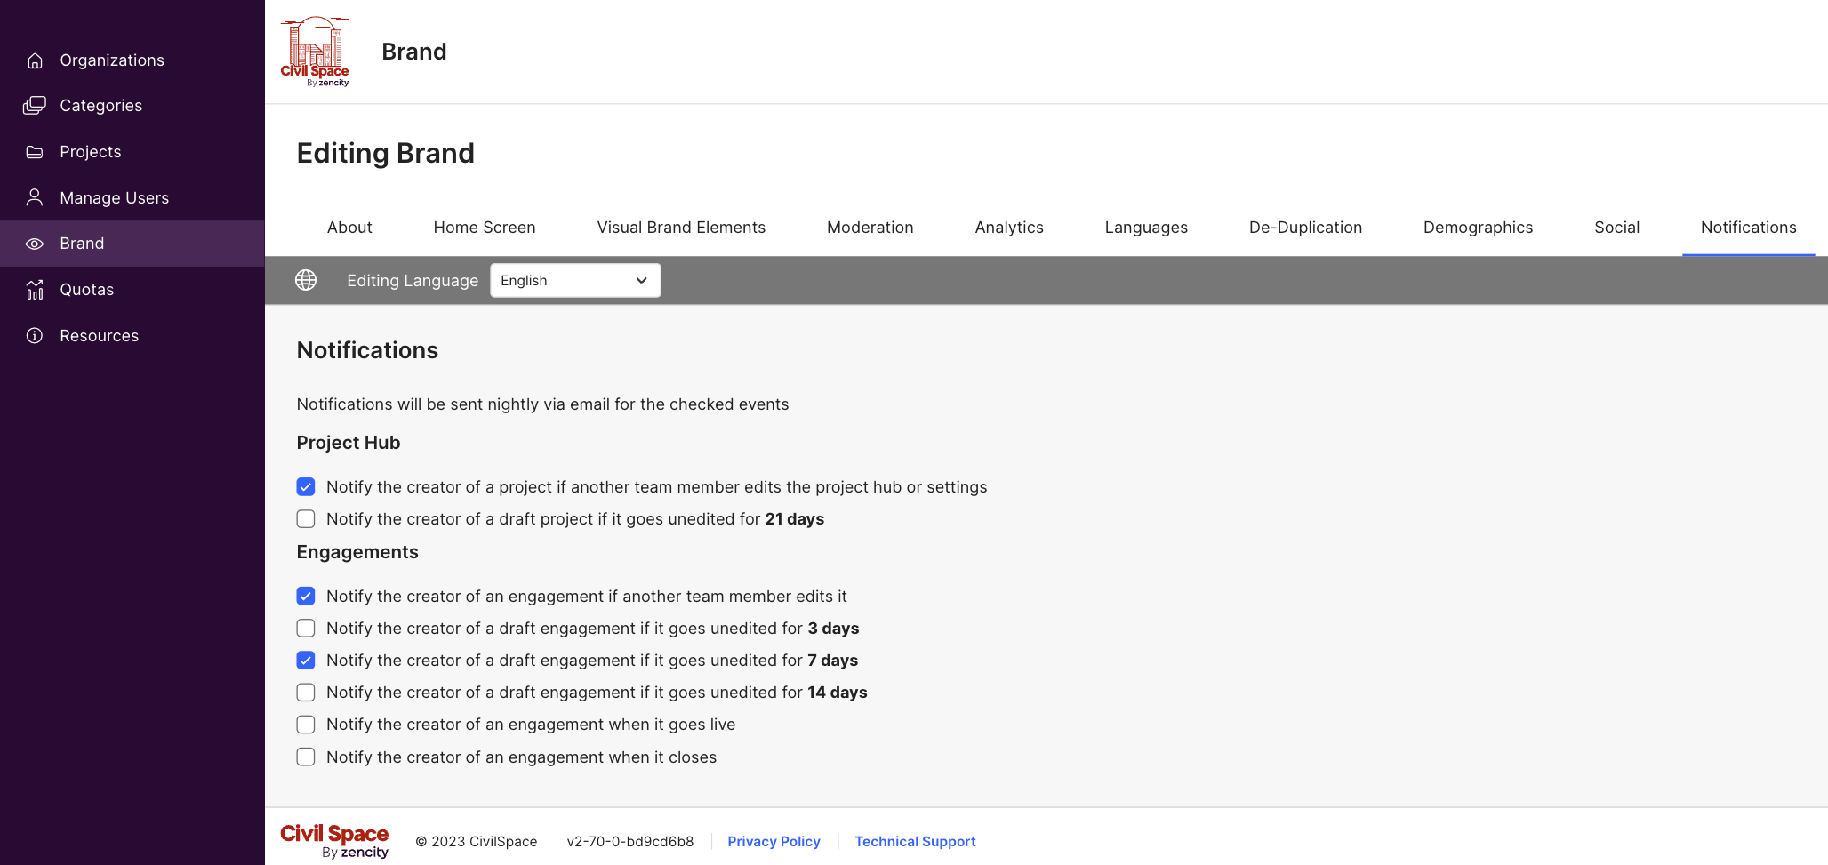This screenshot has width=1828, height=865.
Task: Go to the Moderation tab
Action: click(x=870, y=228)
